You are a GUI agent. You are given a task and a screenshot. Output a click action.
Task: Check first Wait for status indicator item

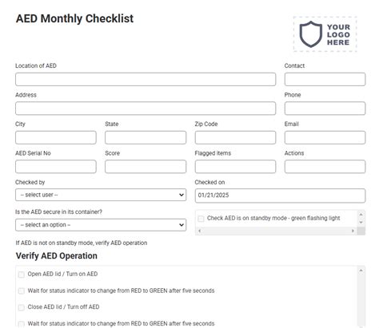pyautogui.click(x=22, y=291)
